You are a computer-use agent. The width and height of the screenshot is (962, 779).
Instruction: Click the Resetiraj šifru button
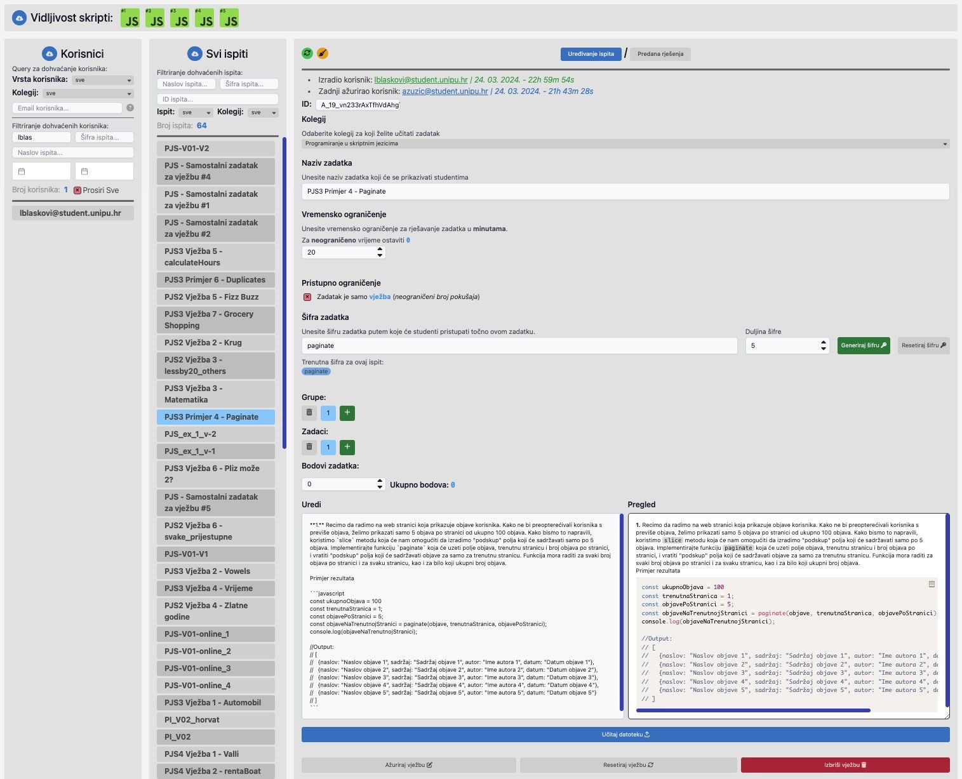pyautogui.click(x=924, y=345)
